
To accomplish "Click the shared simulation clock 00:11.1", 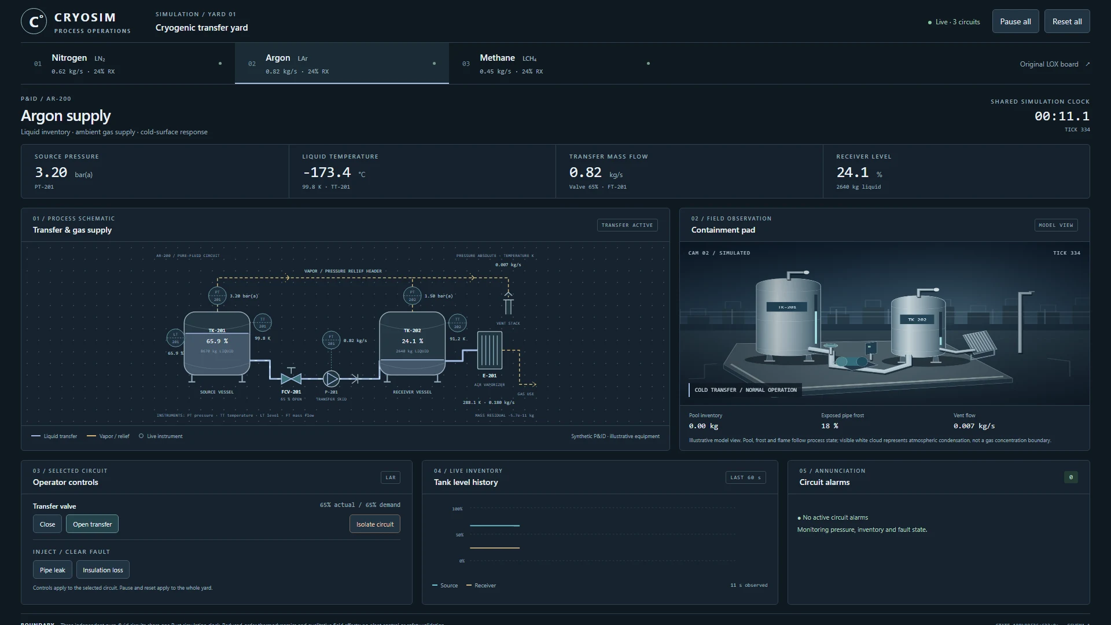I will (1062, 116).
